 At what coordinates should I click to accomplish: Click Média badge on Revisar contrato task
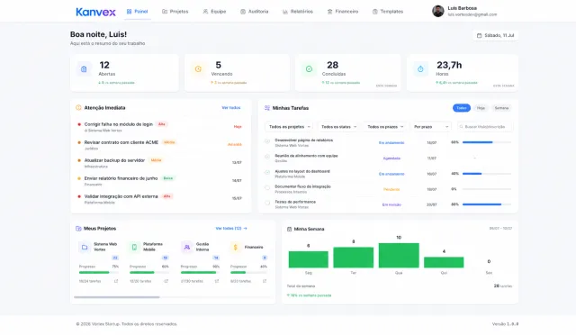pyautogui.click(x=169, y=142)
